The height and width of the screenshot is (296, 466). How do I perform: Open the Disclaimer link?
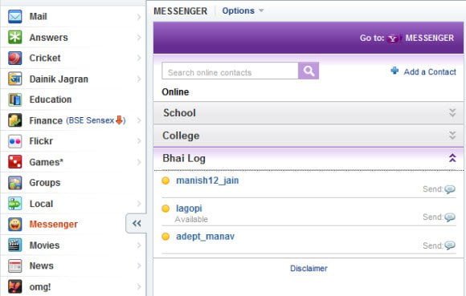pos(309,269)
